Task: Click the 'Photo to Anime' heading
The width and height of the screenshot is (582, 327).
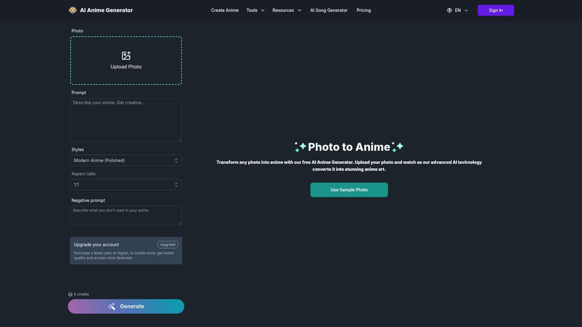Action: 349,147
